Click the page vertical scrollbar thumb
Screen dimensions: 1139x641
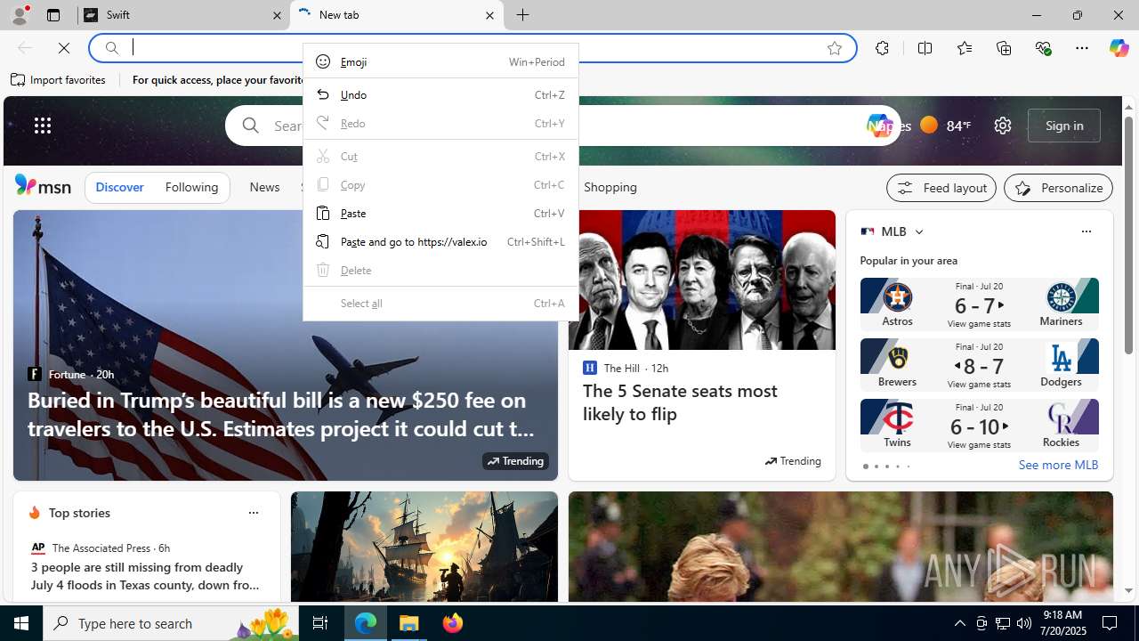click(x=1128, y=236)
